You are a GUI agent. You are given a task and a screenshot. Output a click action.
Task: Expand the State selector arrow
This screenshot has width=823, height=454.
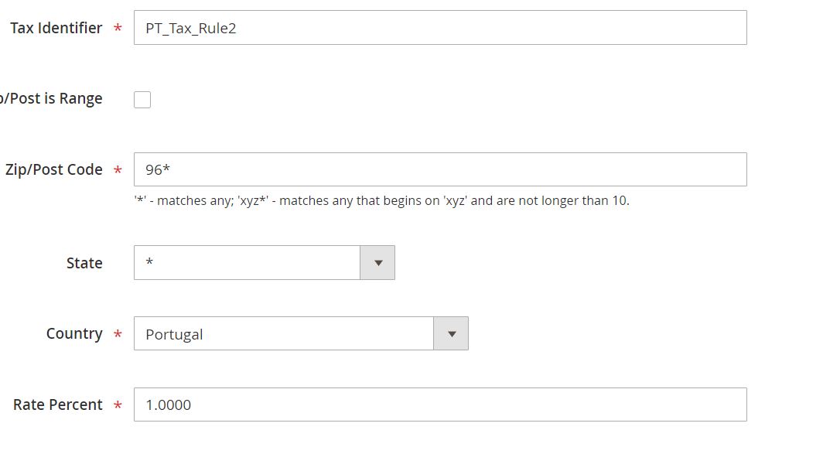click(377, 263)
